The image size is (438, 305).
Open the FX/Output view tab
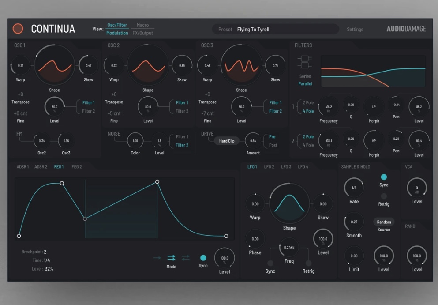tap(142, 33)
